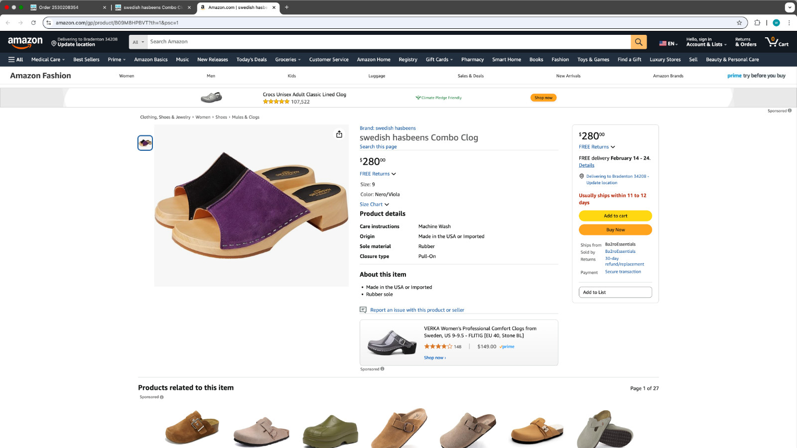This screenshot has width=797, height=448.
Task: Click the Amazon logo
Action: coord(25,42)
